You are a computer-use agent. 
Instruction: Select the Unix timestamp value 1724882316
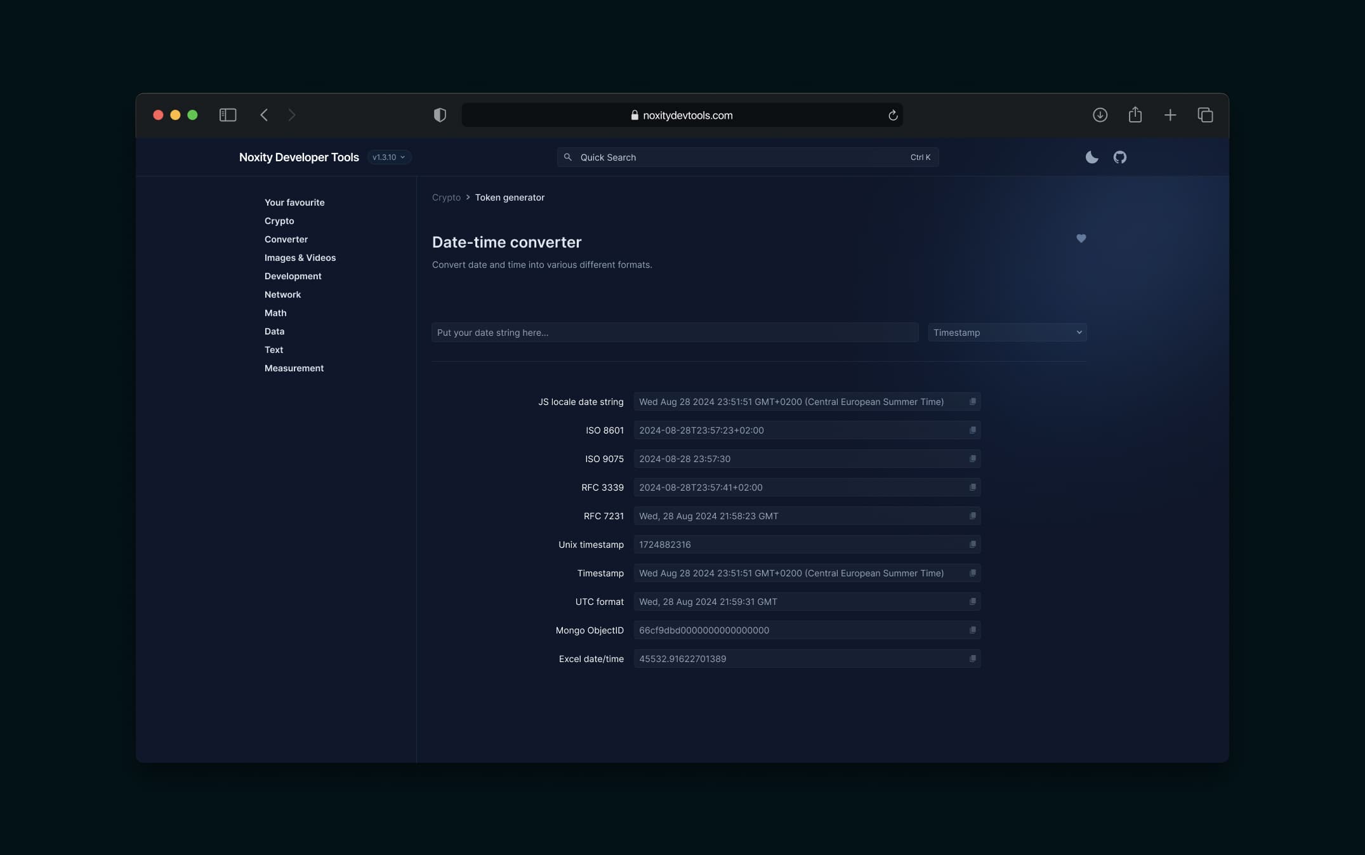(665, 545)
